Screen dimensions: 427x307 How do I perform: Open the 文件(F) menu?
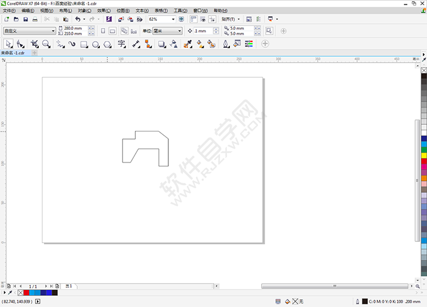[9, 11]
